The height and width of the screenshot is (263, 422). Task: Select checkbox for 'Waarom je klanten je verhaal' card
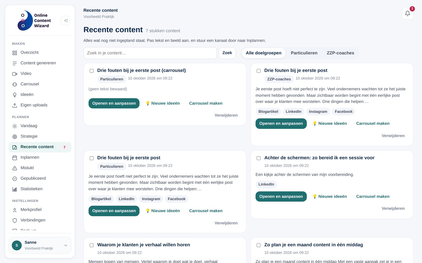92,245
